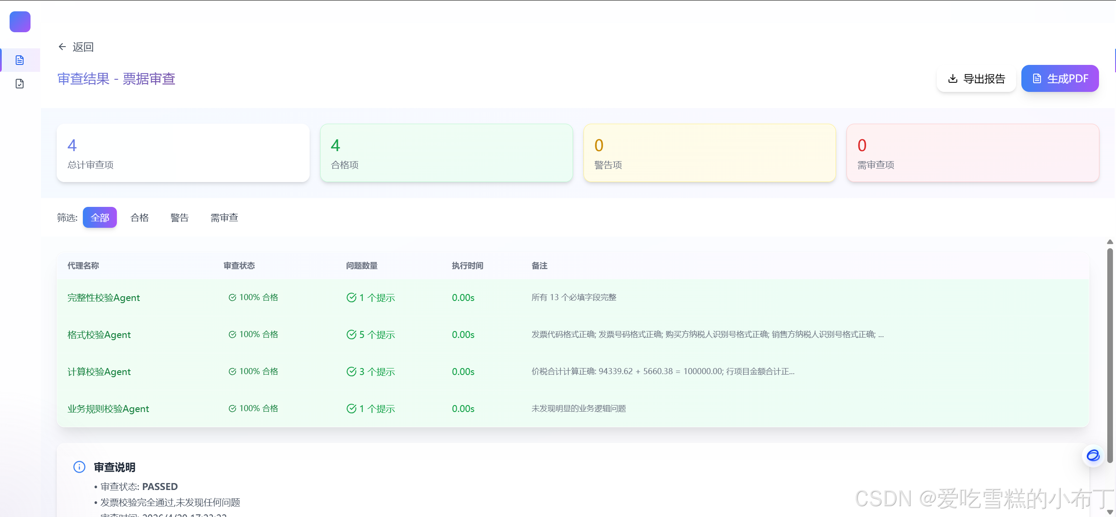The image size is (1116, 517).
Task: Click the 计算校验Agent row name
Action: [x=99, y=372]
